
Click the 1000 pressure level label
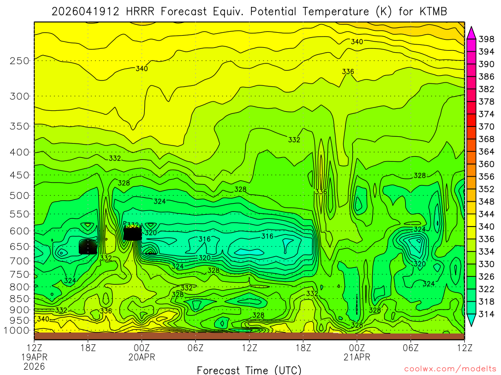click(x=17, y=331)
